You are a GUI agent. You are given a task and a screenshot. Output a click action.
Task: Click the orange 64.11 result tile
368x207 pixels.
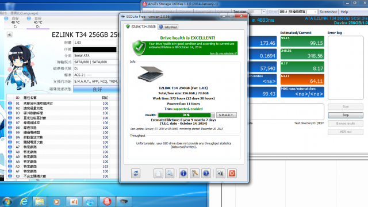pyautogui.click(x=302, y=79)
